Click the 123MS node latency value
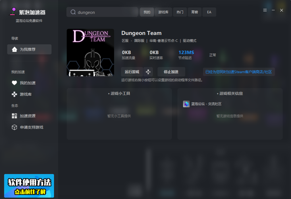 [x=186, y=53]
